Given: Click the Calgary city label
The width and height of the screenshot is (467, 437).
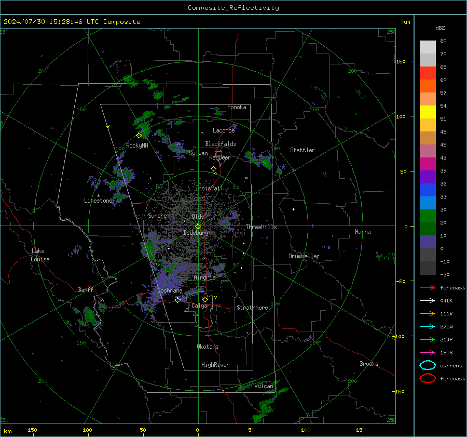Looking at the screenshot, I should coord(202,306).
